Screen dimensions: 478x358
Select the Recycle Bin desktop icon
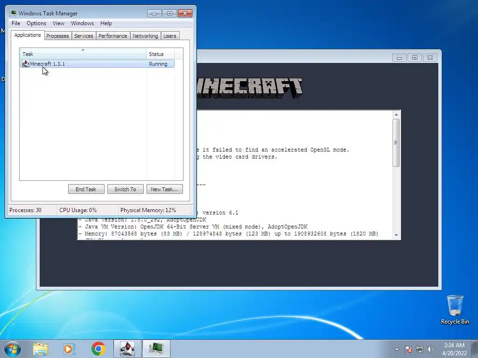[x=455, y=310]
